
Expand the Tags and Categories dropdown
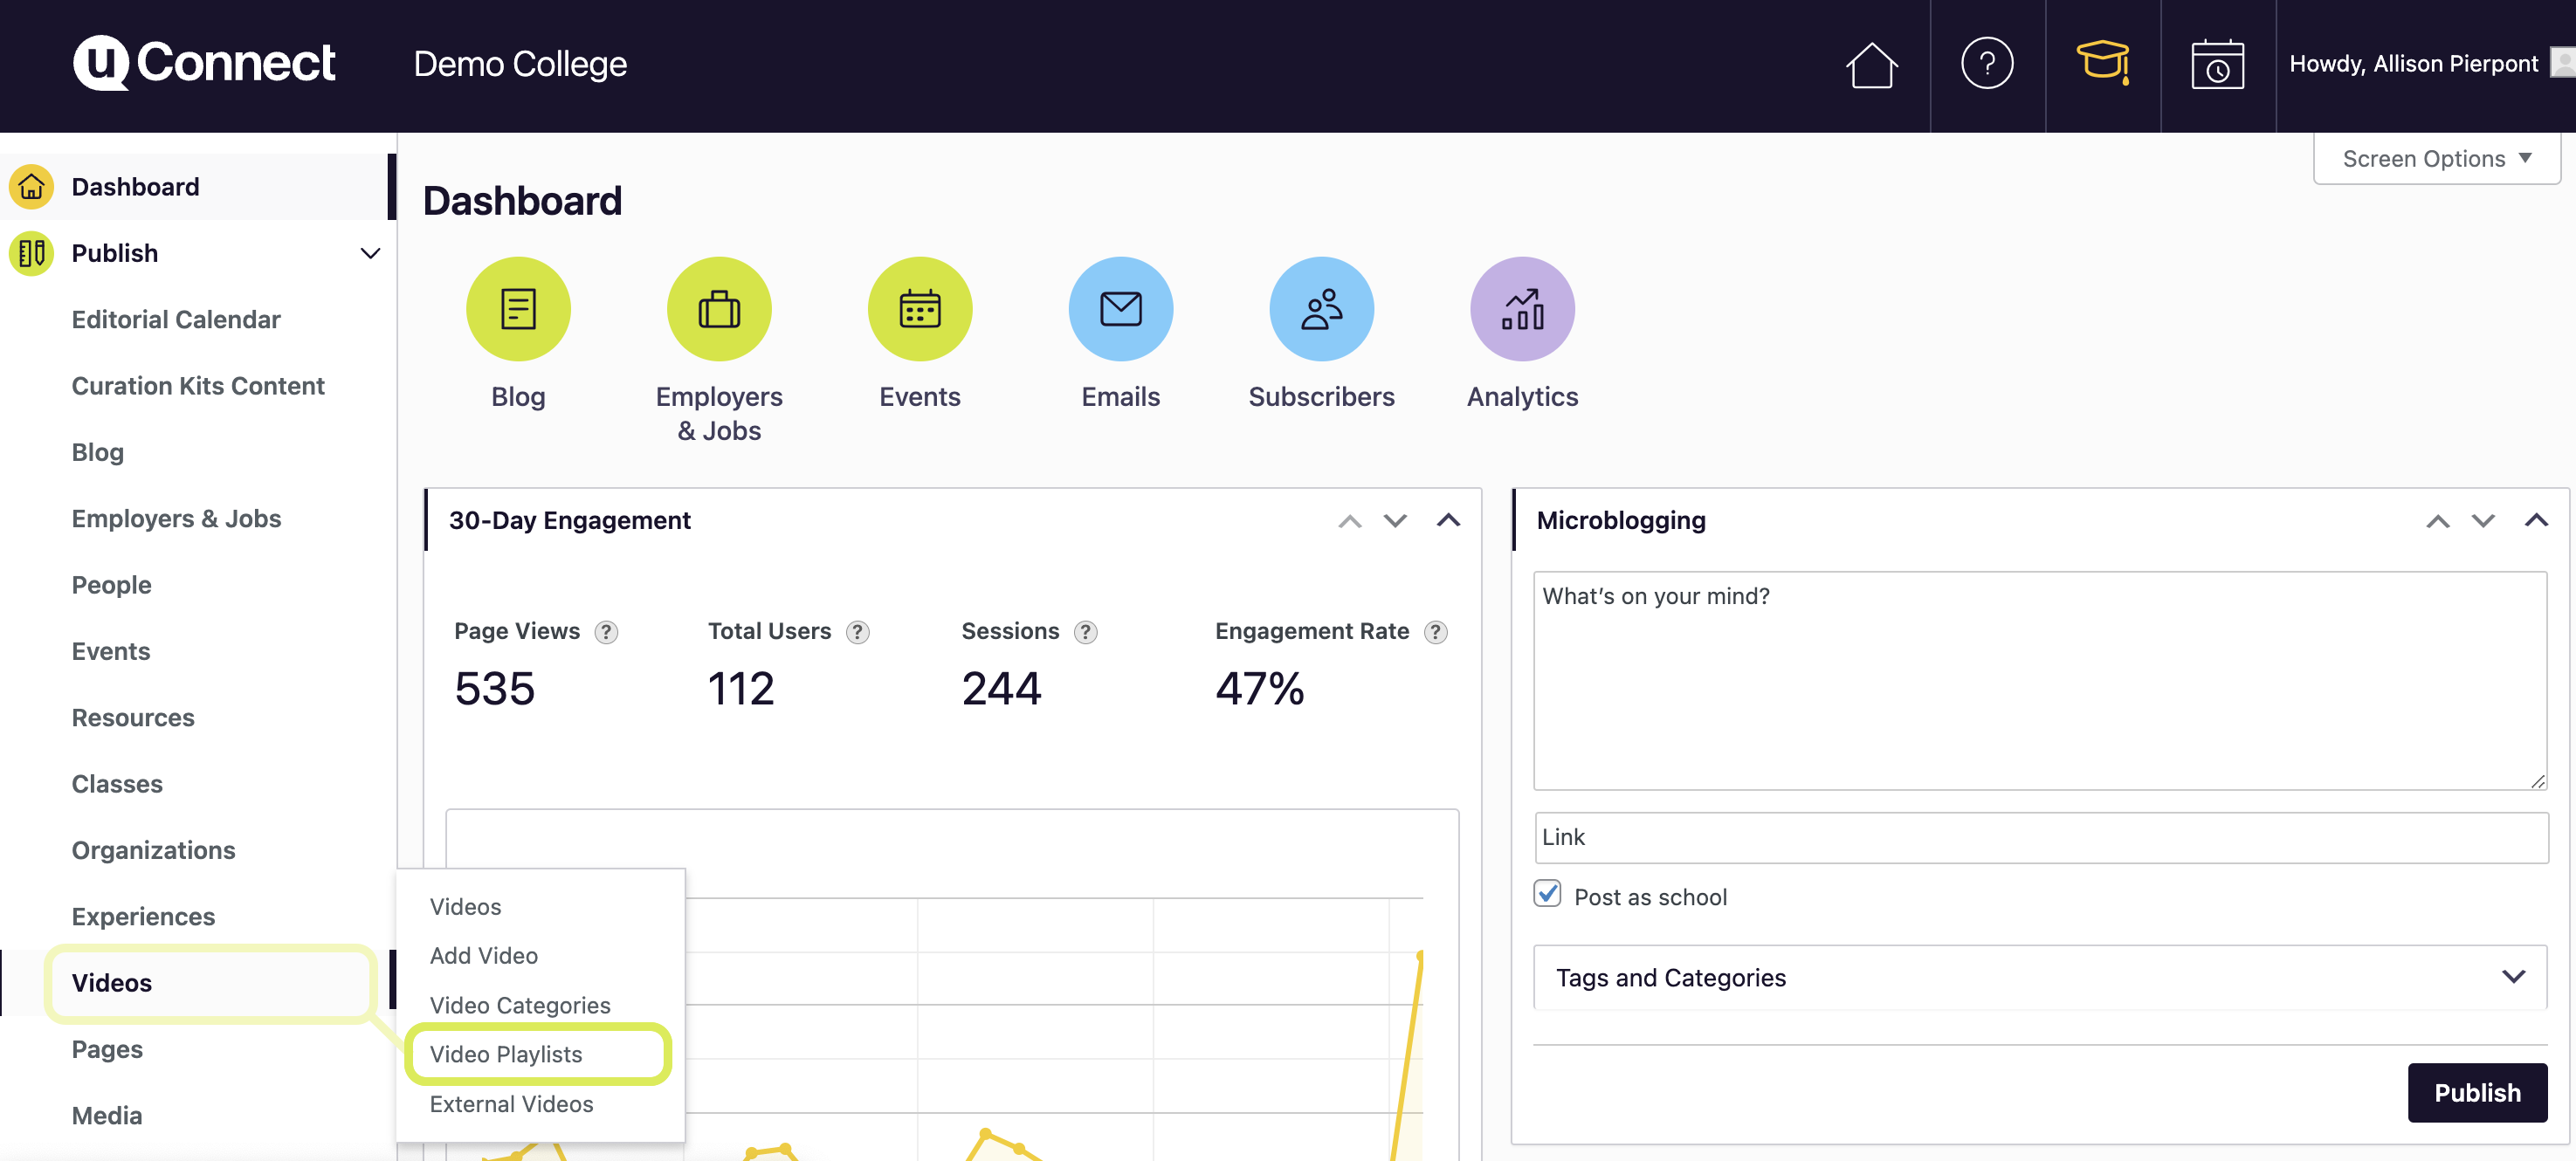[x=2512, y=977]
